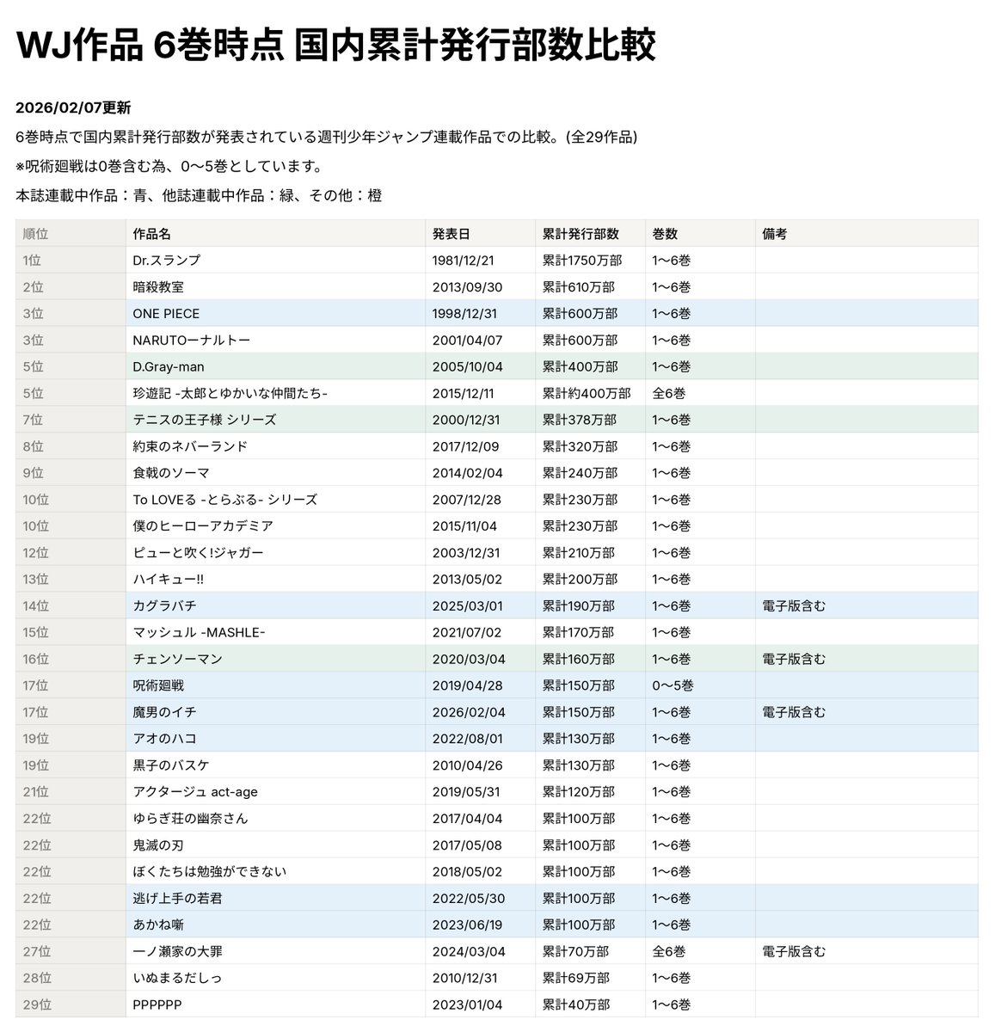Viewport: 995px width, 1032px height.
Task: Select the 鬼滅の刃 title cell
Action: coord(275,845)
